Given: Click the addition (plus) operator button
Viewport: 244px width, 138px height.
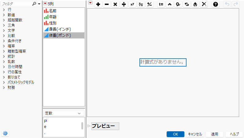Looking at the screenshot, I should (x=98, y=4).
